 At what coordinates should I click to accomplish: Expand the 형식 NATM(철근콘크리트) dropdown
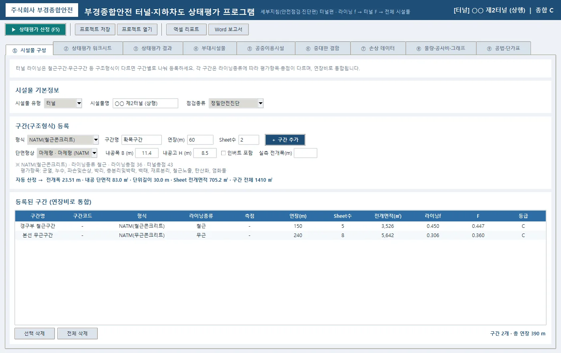tap(63, 140)
